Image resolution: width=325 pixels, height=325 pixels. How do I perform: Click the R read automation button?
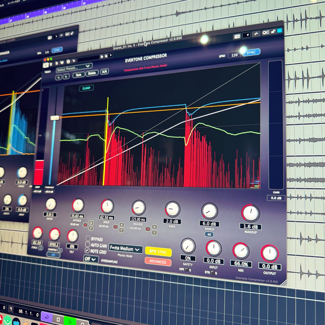pyautogui.click(x=57, y=63)
